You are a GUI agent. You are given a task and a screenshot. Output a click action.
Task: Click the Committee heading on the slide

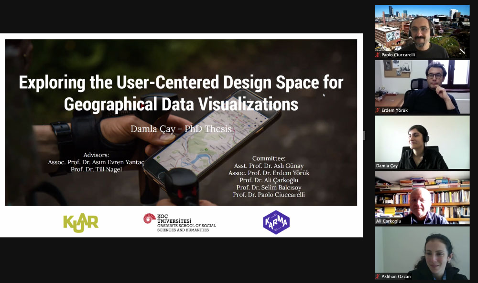(x=269, y=158)
